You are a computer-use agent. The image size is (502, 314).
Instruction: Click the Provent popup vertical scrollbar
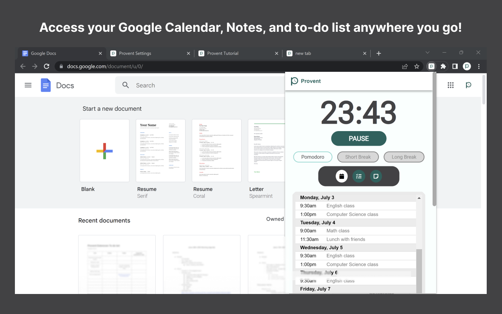[434, 139]
